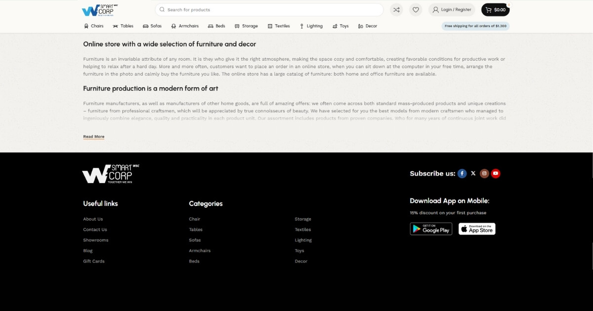
Task: Click the compare (shuffle arrows) icon
Action: point(396,10)
